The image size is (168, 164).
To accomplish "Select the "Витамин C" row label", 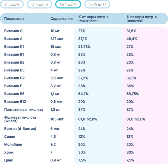I will tap(13, 31).
